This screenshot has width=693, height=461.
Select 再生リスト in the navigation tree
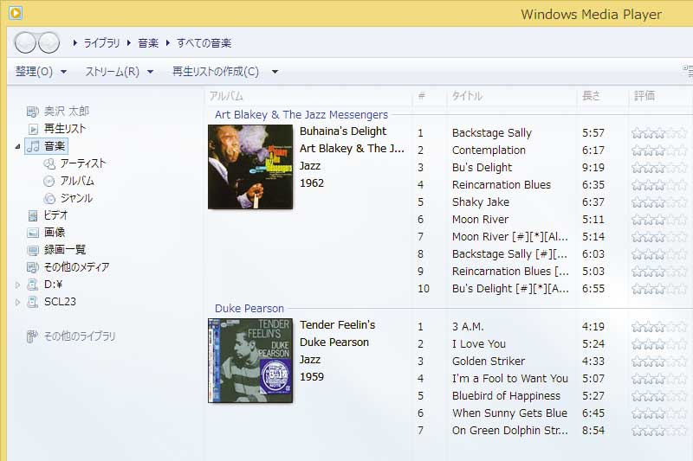pos(65,129)
